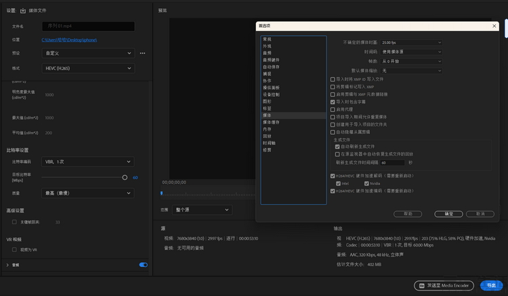Click the 目标比特率 bitrate slider handle
This screenshot has height=296, width=508.
[125, 177]
